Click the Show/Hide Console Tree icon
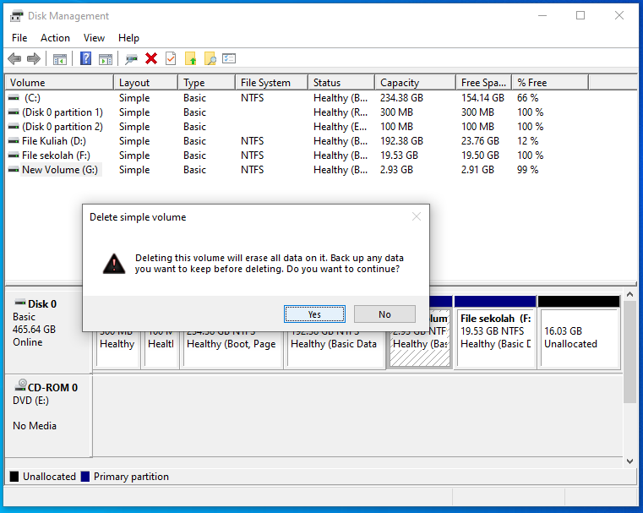The image size is (643, 513). [59, 58]
